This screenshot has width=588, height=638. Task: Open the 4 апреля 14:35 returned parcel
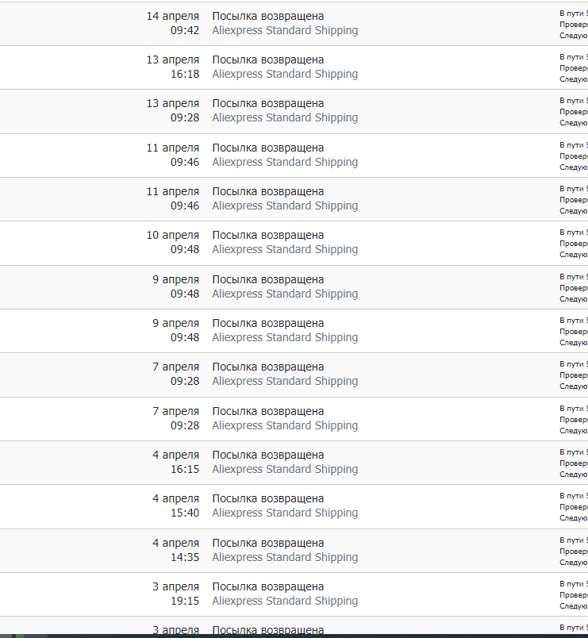tap(294, 551)
